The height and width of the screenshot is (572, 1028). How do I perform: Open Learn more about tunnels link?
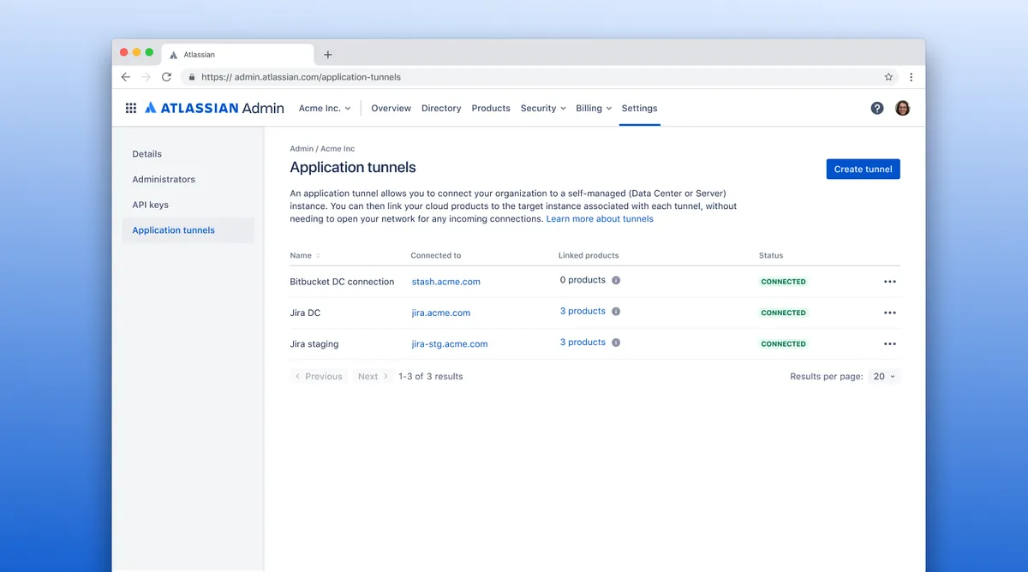pyautogui.click(x=600, y=219)
